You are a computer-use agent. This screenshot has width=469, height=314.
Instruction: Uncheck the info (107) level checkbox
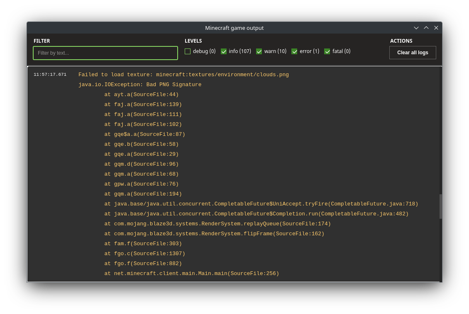[x=224, y=51]
